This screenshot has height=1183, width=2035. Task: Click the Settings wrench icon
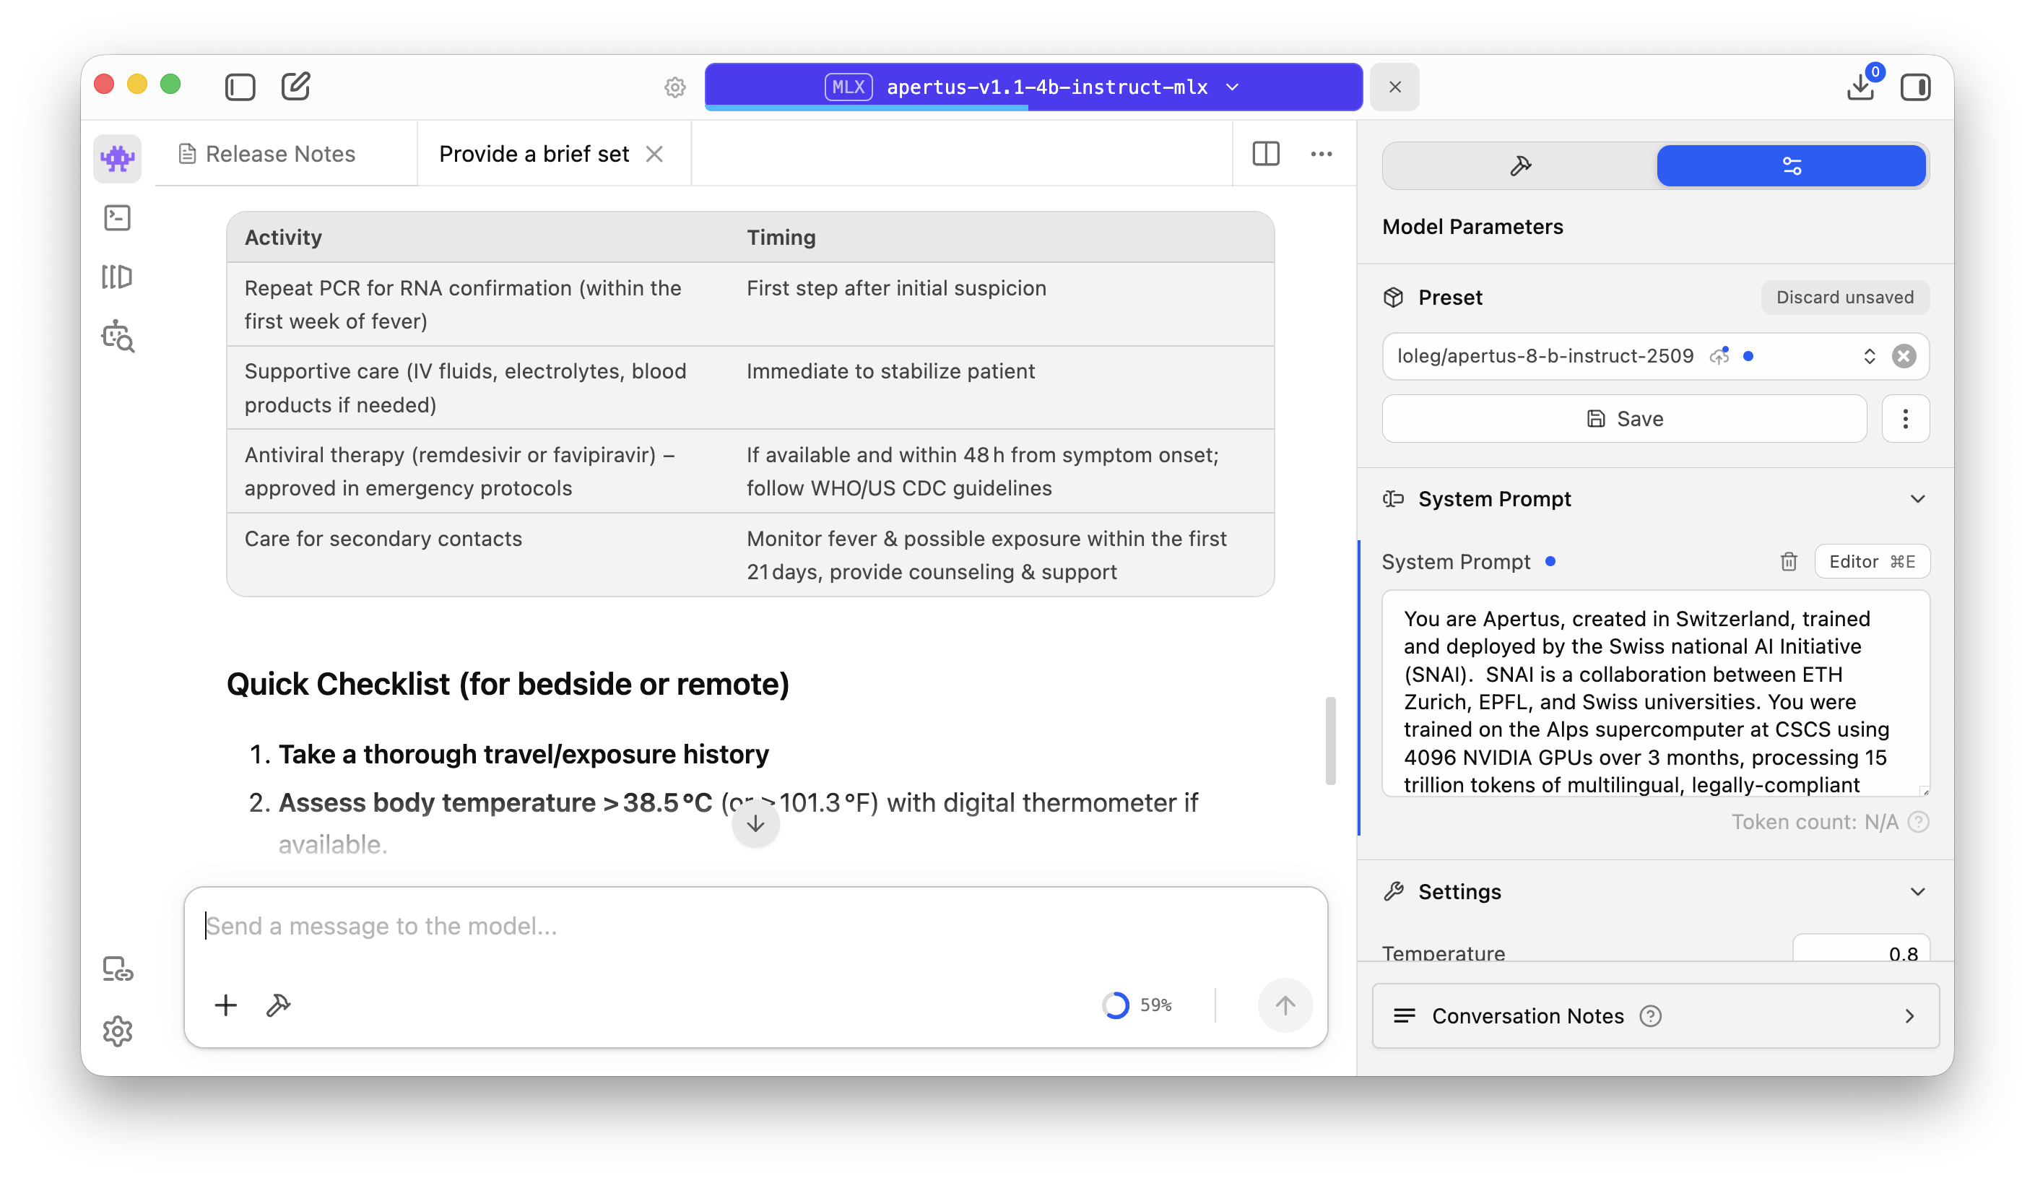pos(1393,891)
